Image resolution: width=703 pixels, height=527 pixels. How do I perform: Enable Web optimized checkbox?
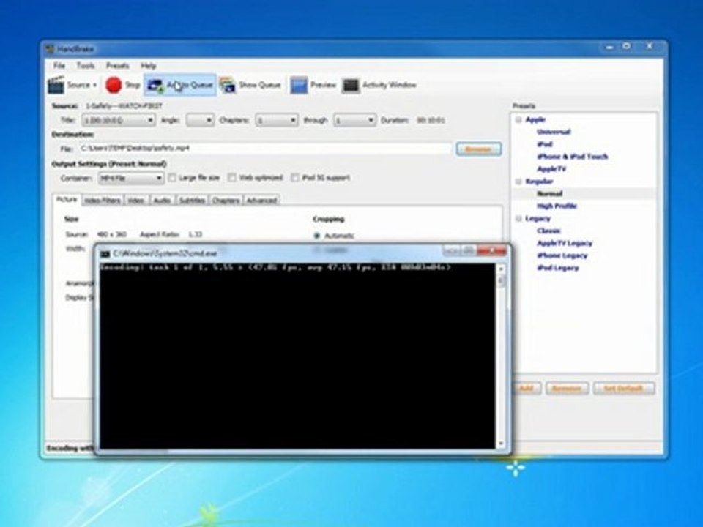(x=232, y=178)
